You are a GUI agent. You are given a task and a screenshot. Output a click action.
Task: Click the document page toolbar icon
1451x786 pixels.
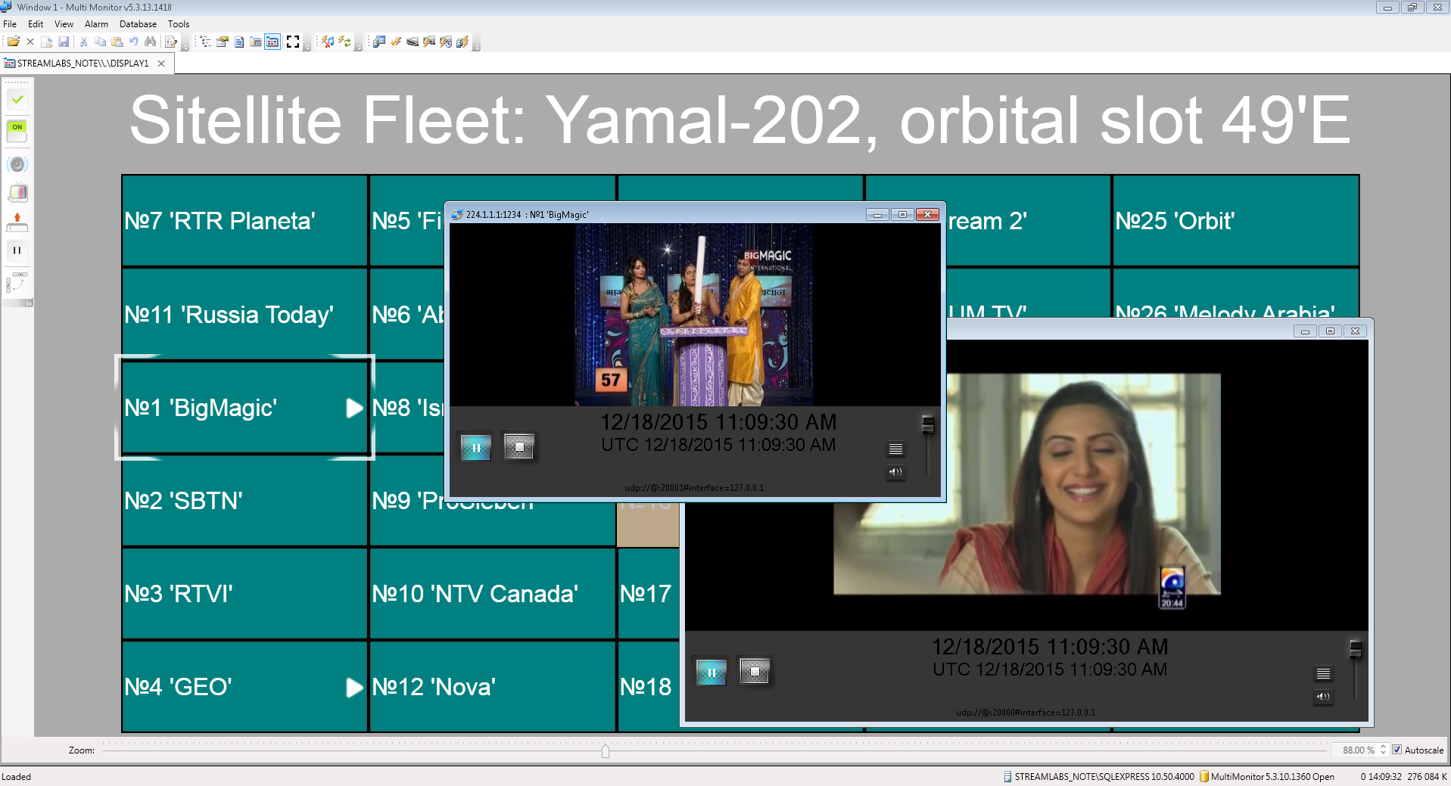pos(239,42)
